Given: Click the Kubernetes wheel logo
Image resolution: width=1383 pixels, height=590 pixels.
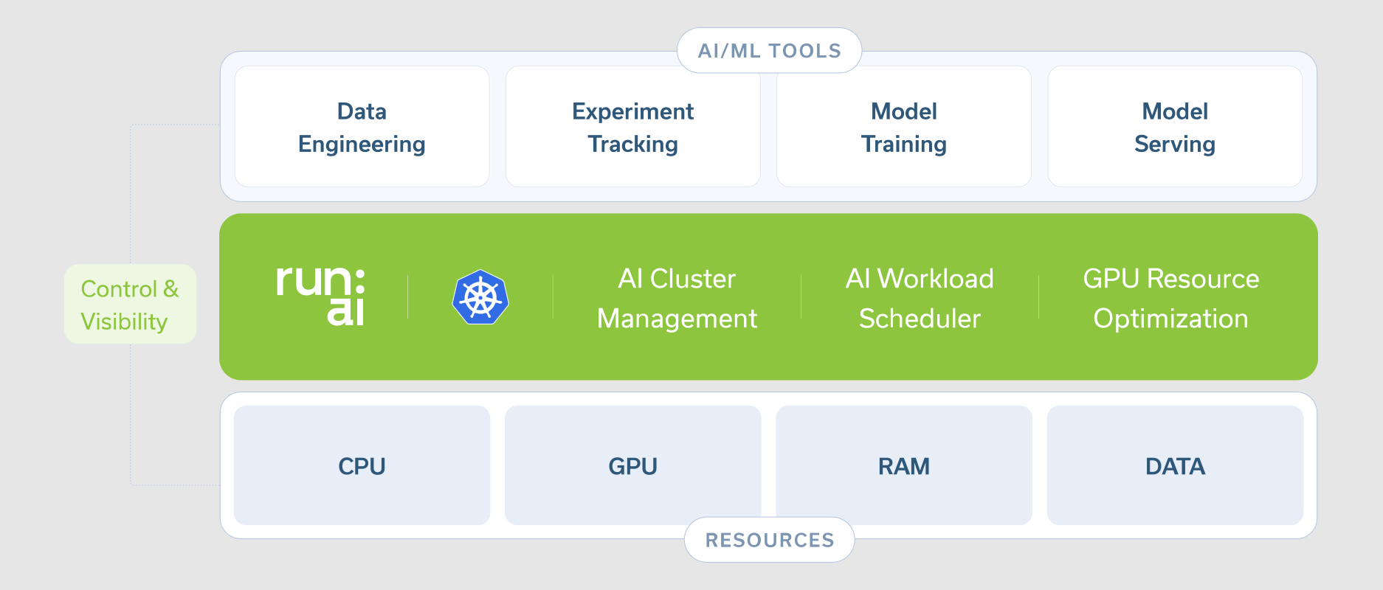Looking at the screenshot, I should tap(480, 296).
